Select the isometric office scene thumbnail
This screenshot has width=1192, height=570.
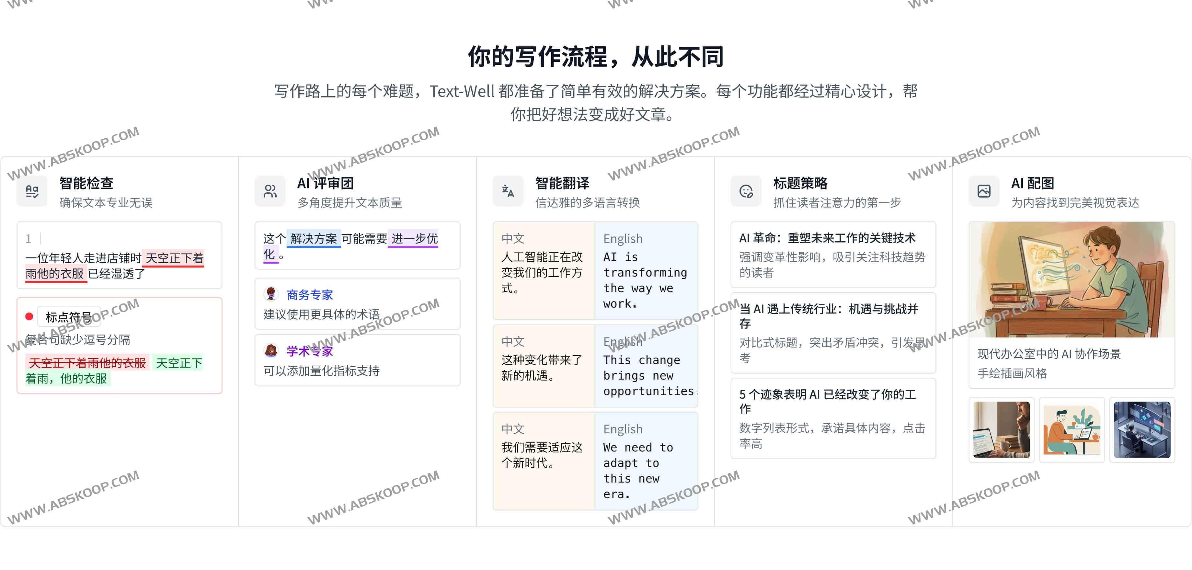pyautogui.click(x=1142, y=431)
